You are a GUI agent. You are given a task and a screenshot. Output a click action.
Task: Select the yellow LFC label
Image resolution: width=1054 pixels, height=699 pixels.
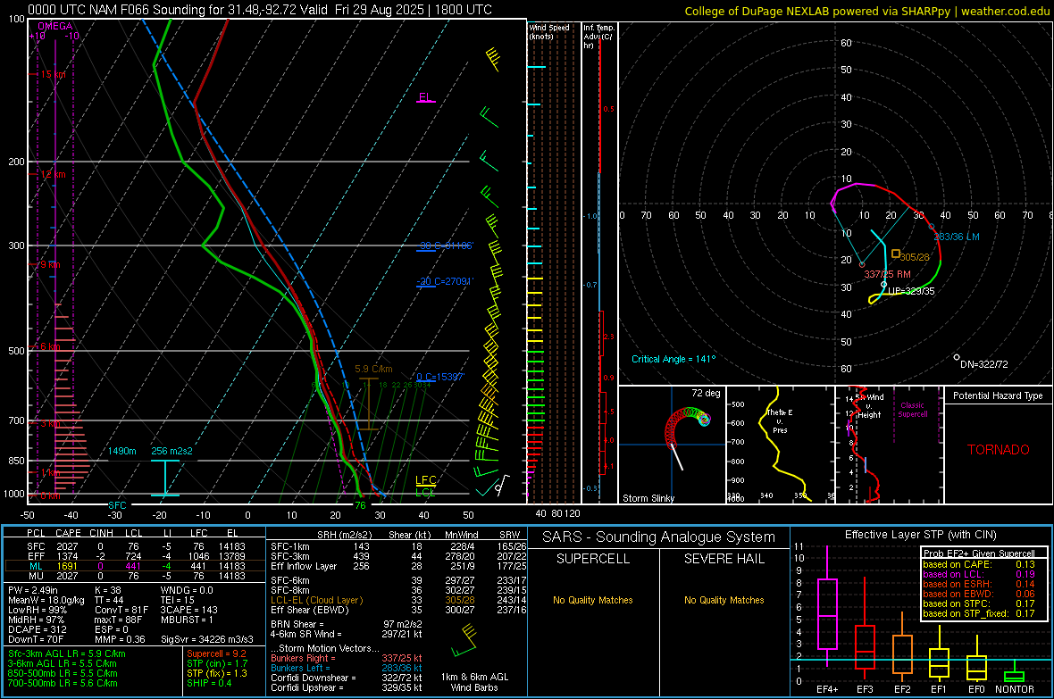click(x=425, y=480)
